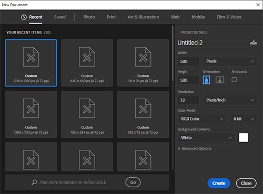
Task: Open the Mobile presets tab
Action: click(198, 17)
